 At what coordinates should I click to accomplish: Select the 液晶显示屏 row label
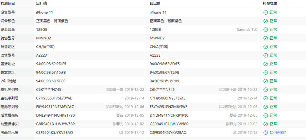(10, 133)
